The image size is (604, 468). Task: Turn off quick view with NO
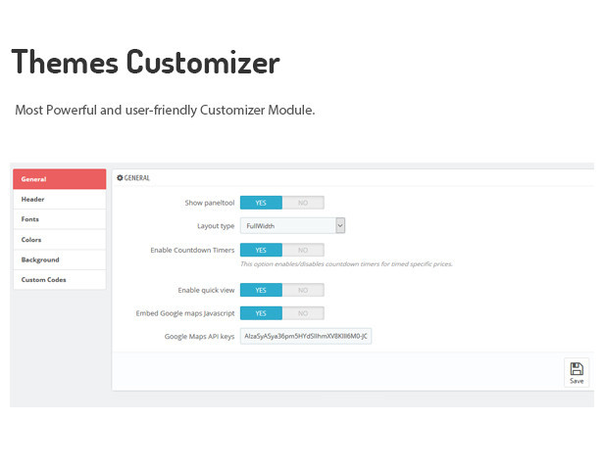pos(303,290)
